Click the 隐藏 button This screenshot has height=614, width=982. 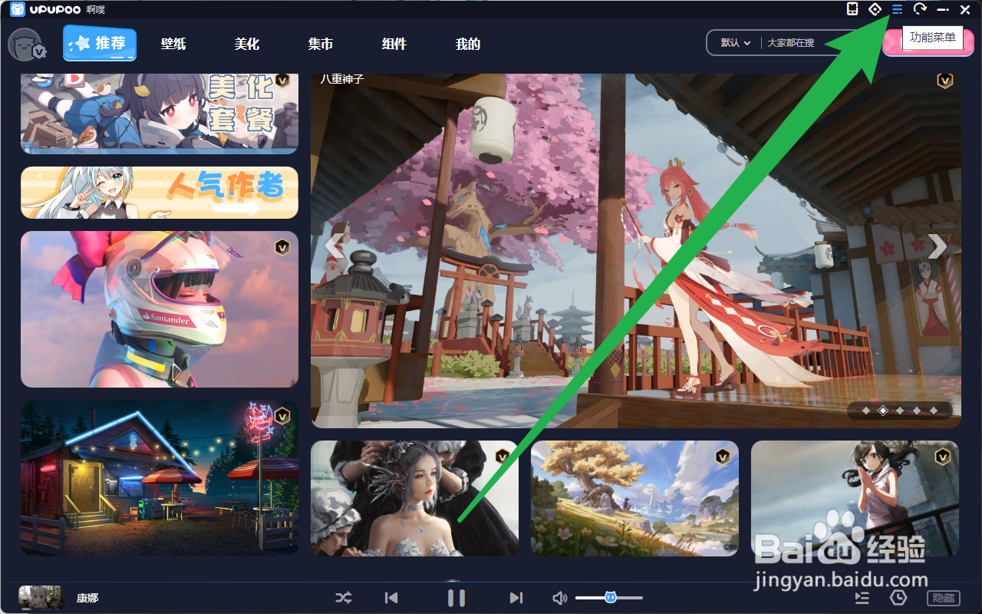[x=944, y=598]
